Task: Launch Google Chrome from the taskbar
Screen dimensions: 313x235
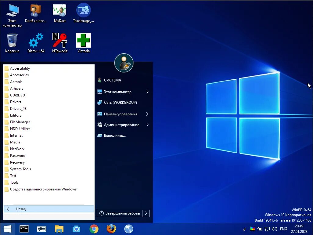Action: click(94, 229)
